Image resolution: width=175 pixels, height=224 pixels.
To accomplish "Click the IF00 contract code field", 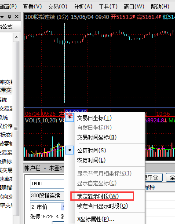I will (x=47, y=184).
